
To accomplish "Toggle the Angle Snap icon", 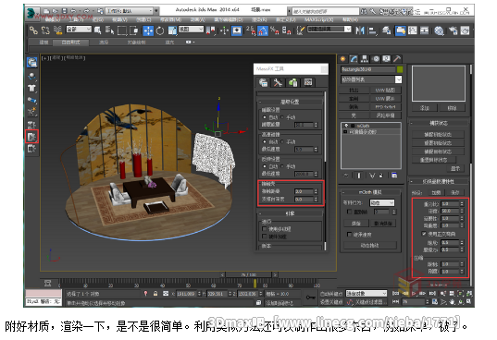I will (x=263, y=30).
